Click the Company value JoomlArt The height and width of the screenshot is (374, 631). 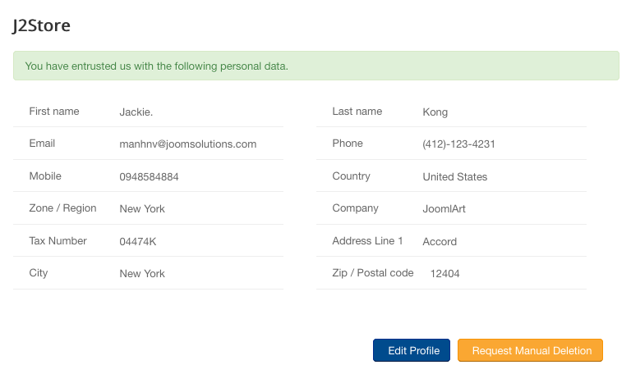point(444,209)
